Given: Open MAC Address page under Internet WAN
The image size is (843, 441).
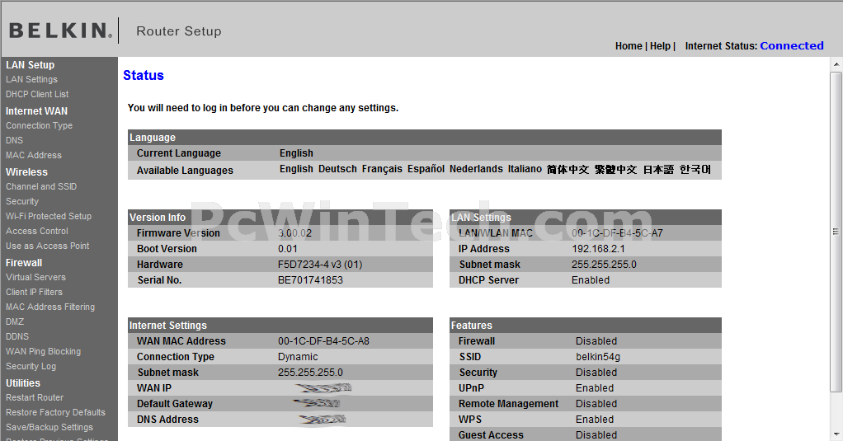Looking at the screenshot, I should click(x=33, y=155).
